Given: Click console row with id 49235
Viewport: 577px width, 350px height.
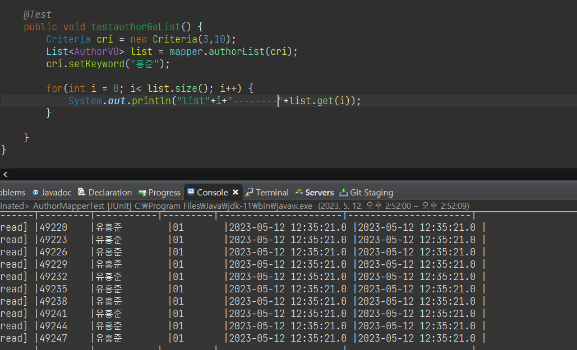Looking at the screenshot, I should pyautogui.click(x=242, y=289).
